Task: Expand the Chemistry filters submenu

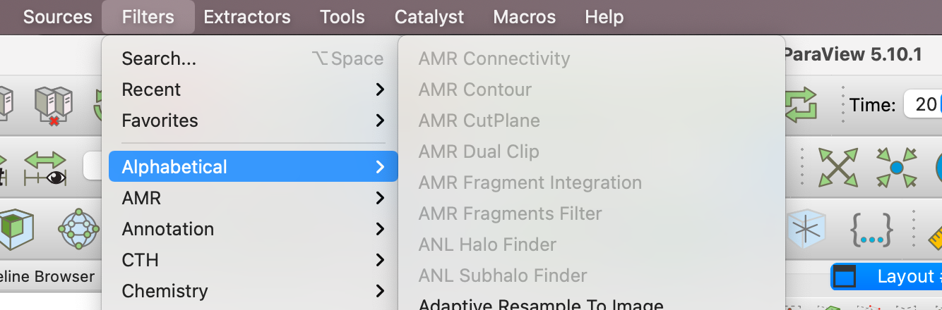Action: point(253,291)
